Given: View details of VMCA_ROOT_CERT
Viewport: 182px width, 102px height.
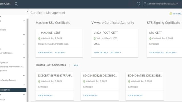Looking at the screenshot, I should 101,52.
